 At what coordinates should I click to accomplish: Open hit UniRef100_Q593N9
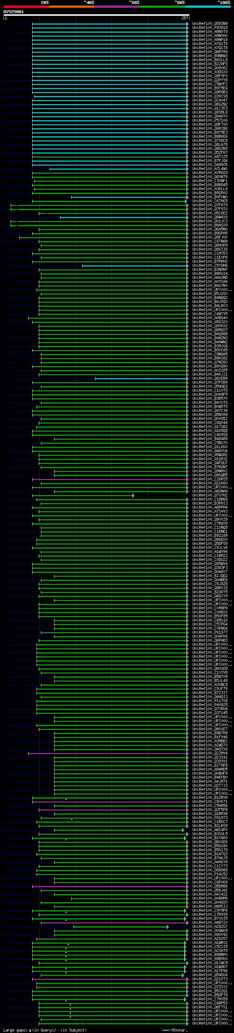210,24
